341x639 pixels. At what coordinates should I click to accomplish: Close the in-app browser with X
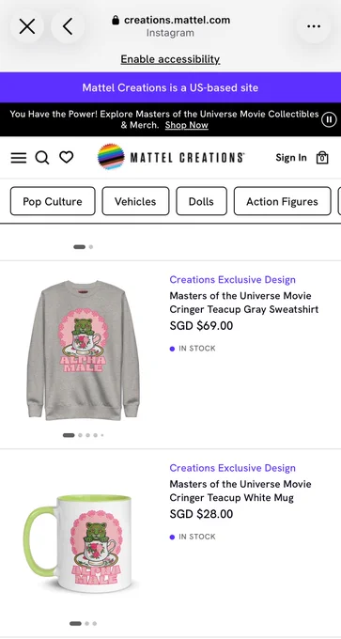click(27, 26)
